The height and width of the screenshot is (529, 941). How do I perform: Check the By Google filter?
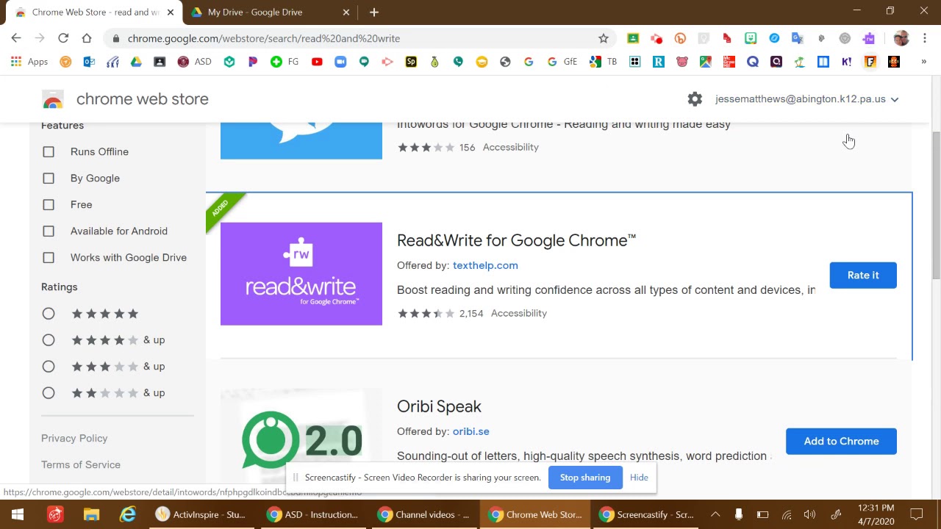point(49,178)
